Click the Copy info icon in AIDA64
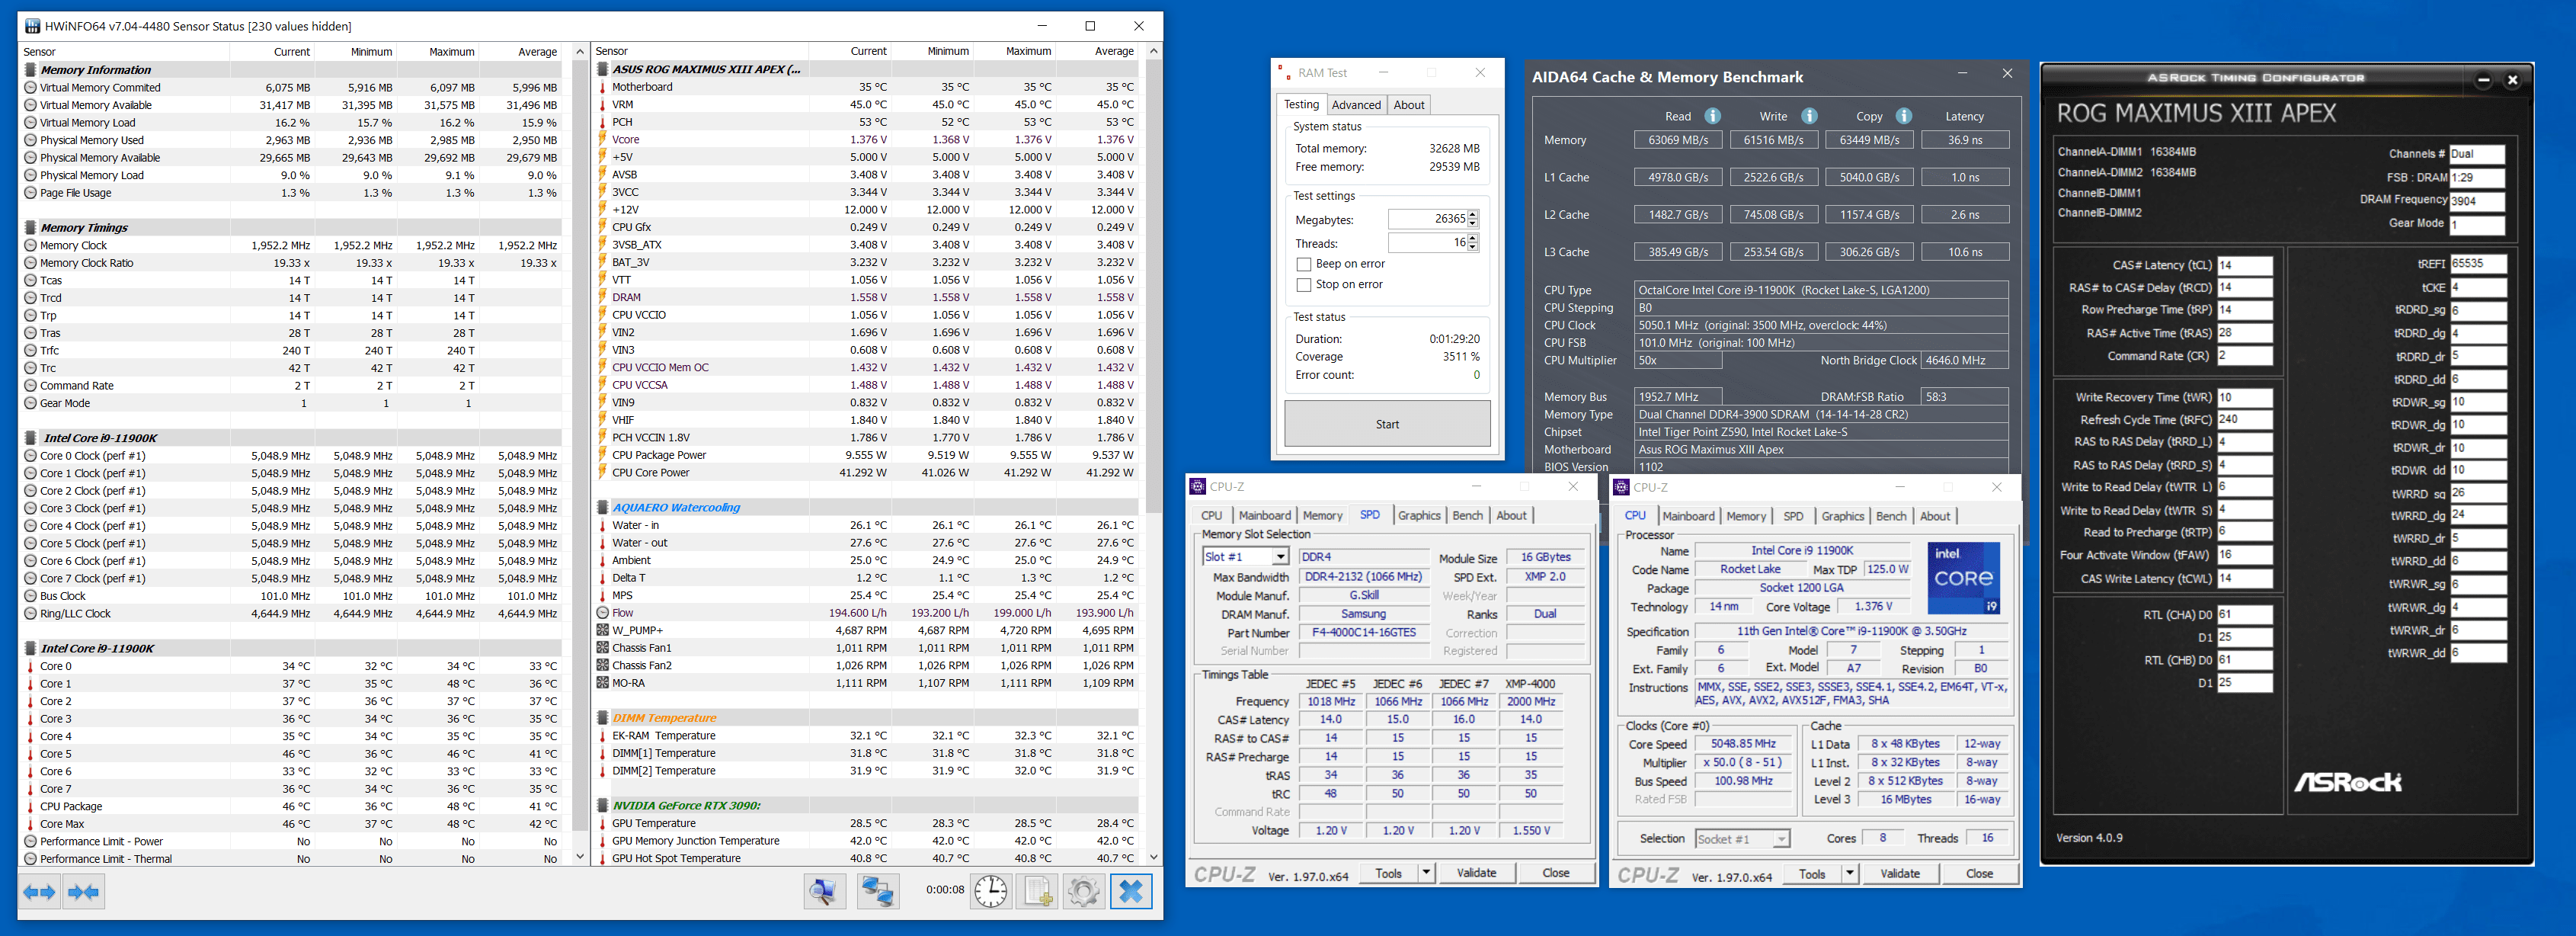The height and width of the screenshot is (936, 2576). (x=1904, y=116)
